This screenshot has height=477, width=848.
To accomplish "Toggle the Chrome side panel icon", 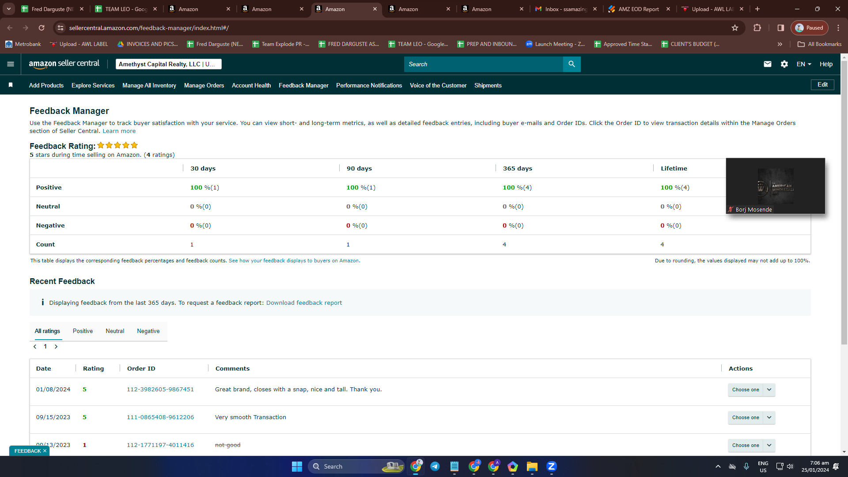I will click(x=781, y=28).
